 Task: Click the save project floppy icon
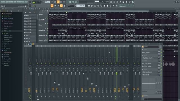coord(123,2)
